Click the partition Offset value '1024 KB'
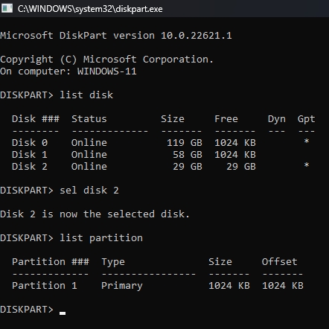This screenshot has height=329, width=329. click(283, 286)
